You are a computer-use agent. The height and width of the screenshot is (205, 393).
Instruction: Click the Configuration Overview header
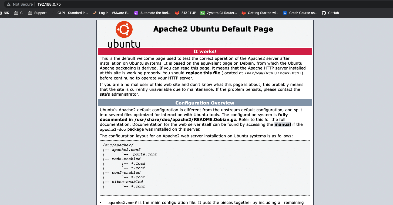[x=205, y=103]
